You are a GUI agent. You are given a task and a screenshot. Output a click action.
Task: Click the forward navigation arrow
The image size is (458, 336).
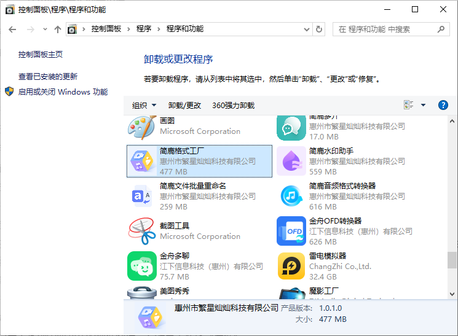[31, 29]
